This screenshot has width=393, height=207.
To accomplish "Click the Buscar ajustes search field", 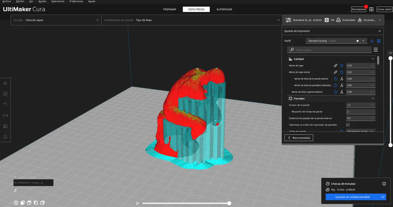I will (x=329, y=50).
